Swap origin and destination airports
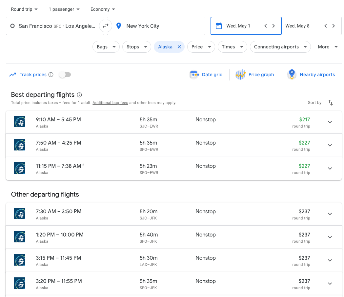Viewport: 344px width, 297px height. 106,26
